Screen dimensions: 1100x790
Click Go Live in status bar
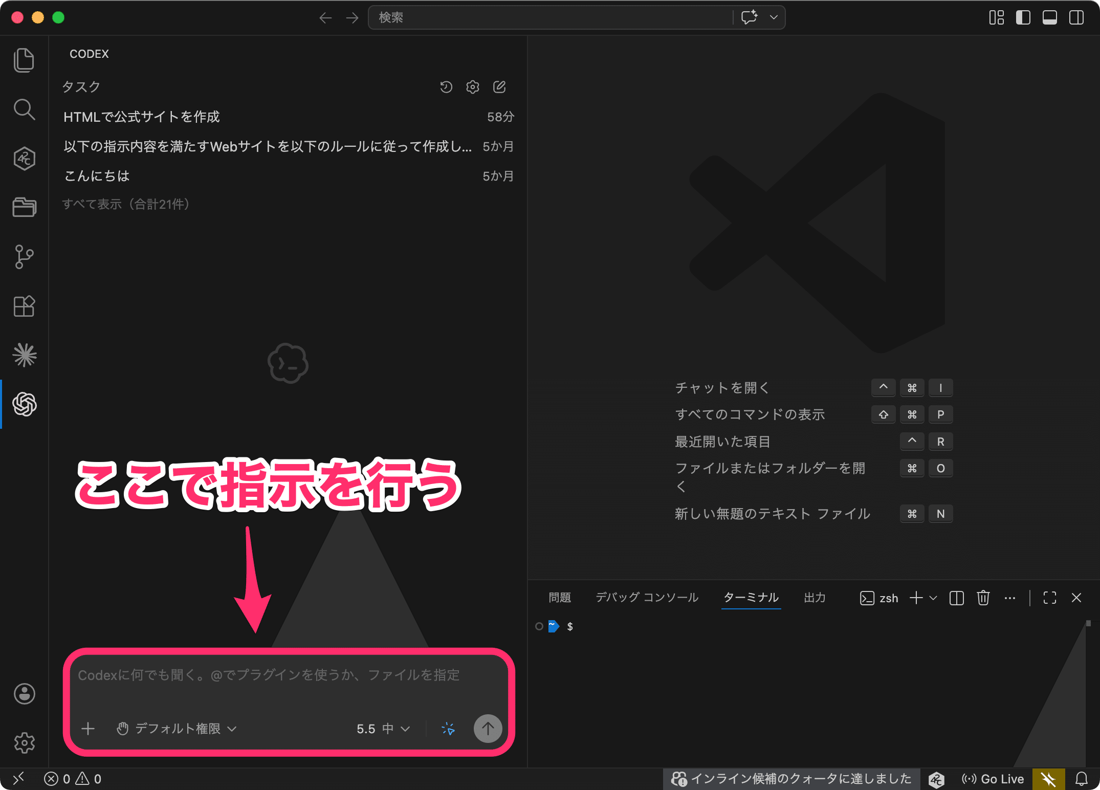993,779
